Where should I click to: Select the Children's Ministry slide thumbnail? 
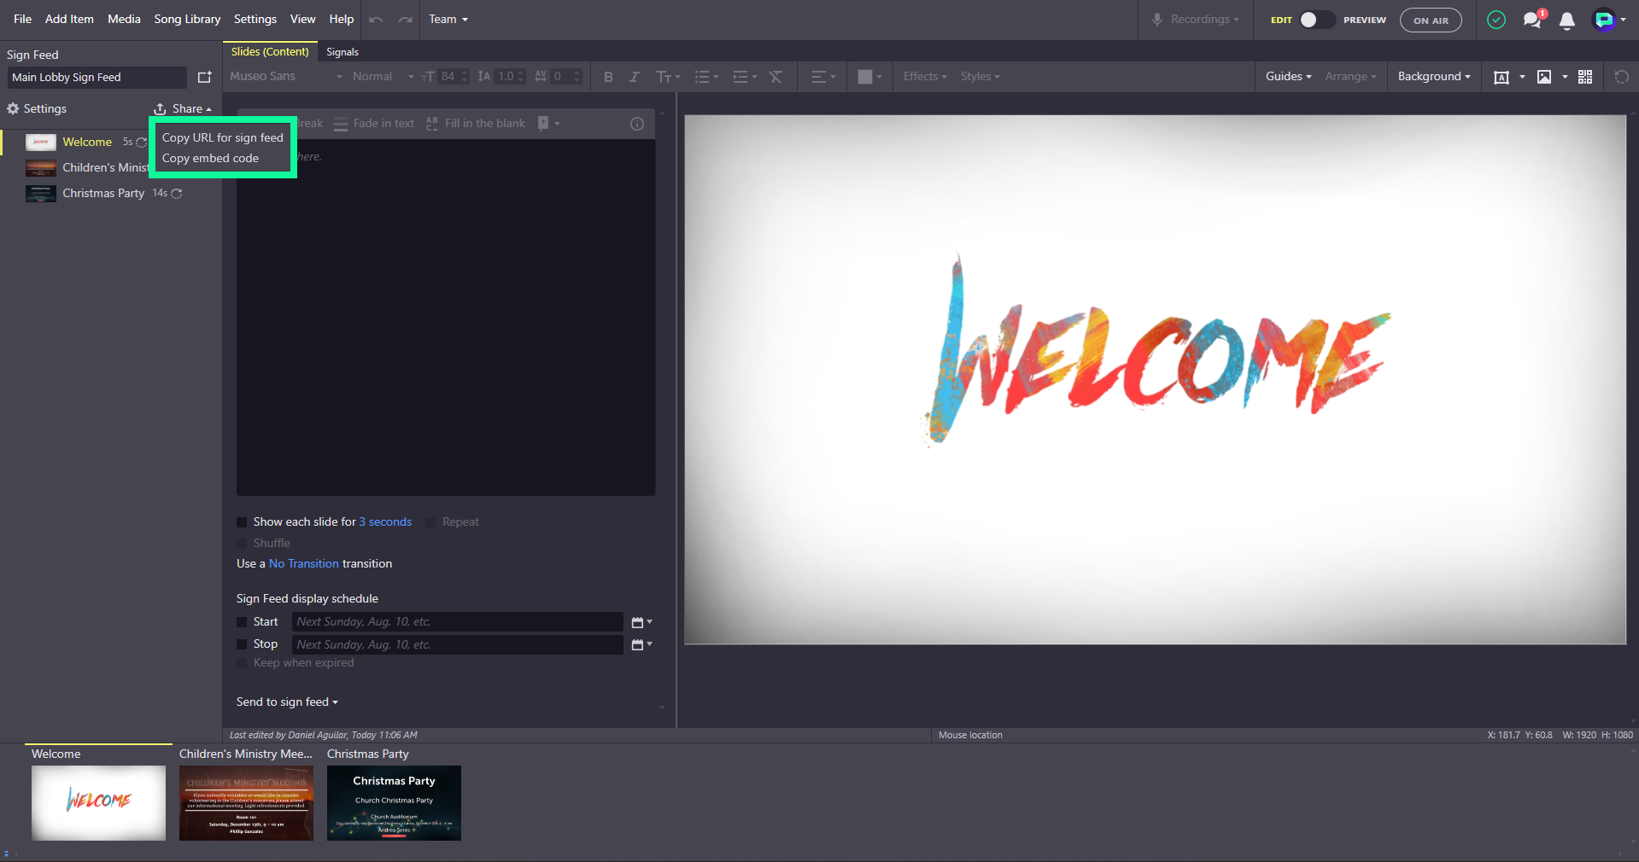point(246,803)
